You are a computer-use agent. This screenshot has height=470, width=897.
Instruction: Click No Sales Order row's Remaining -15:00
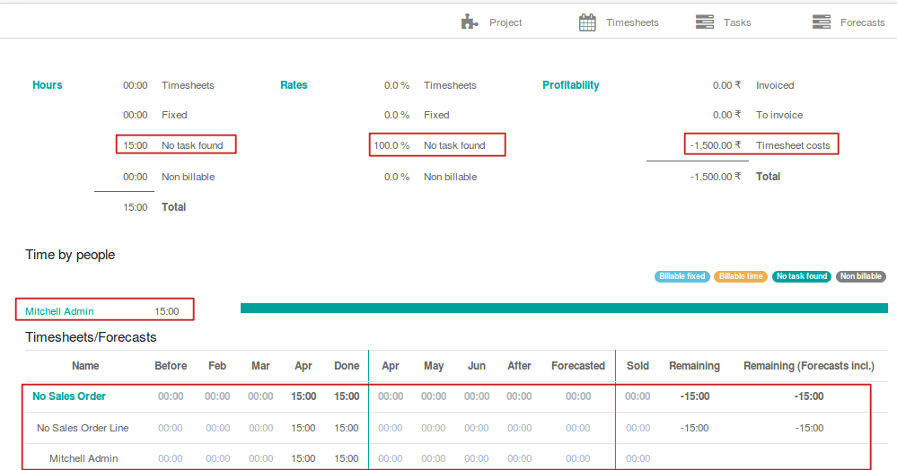[695, 396]
